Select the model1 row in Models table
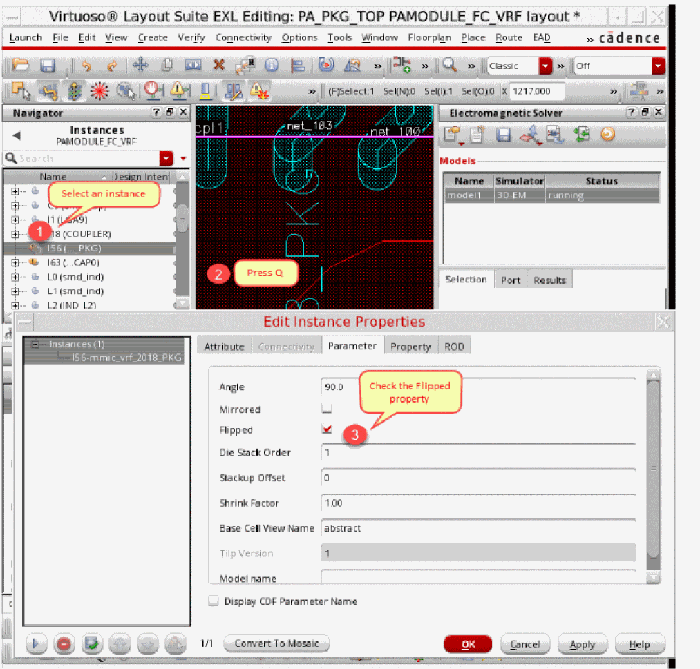This screenshot has height=669, width=700. (552, 195)
